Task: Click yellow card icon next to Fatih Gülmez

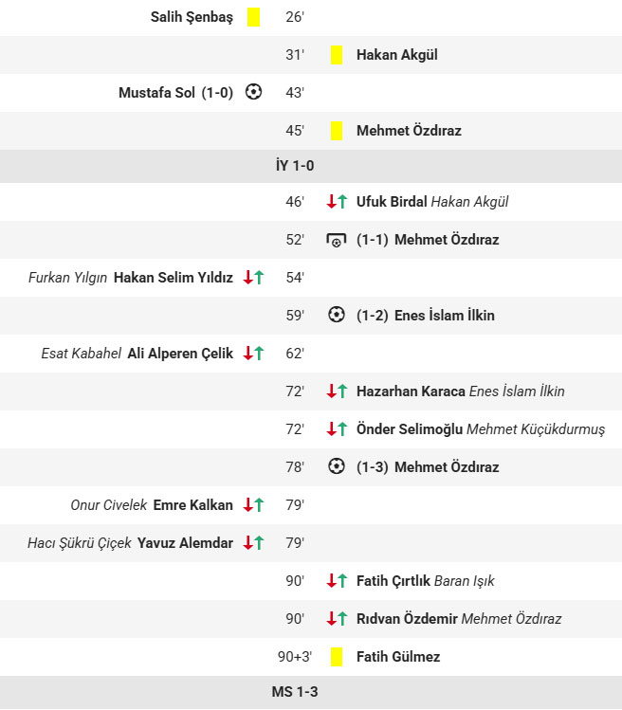Action: (x=337, y=656)
